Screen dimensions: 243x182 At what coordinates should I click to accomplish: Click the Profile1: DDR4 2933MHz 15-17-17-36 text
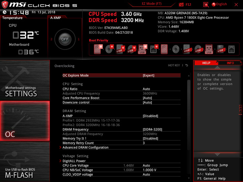91,120
